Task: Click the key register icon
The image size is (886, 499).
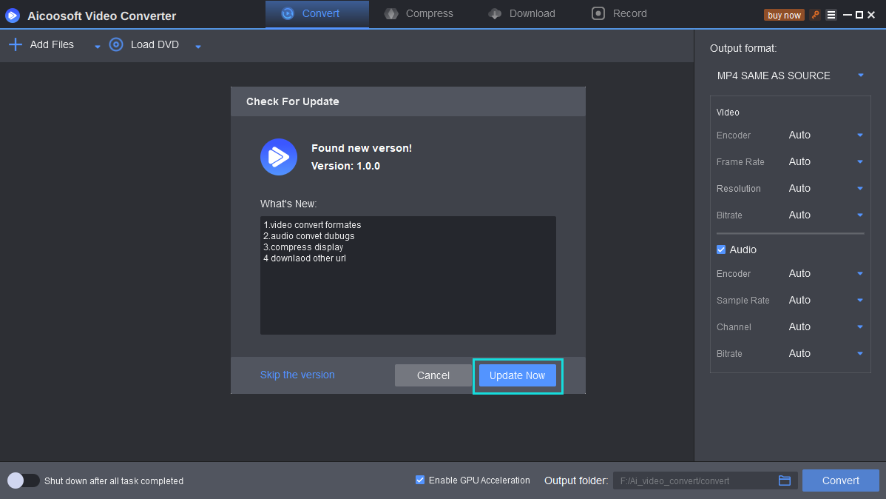Action: pyautogui.click(x=815, y=16)
